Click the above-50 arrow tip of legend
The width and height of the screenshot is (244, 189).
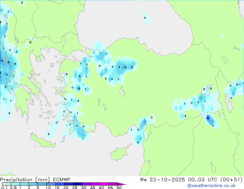tap(122, 184)
